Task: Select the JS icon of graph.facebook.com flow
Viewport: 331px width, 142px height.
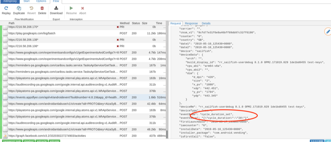Action: click(5, 136)
